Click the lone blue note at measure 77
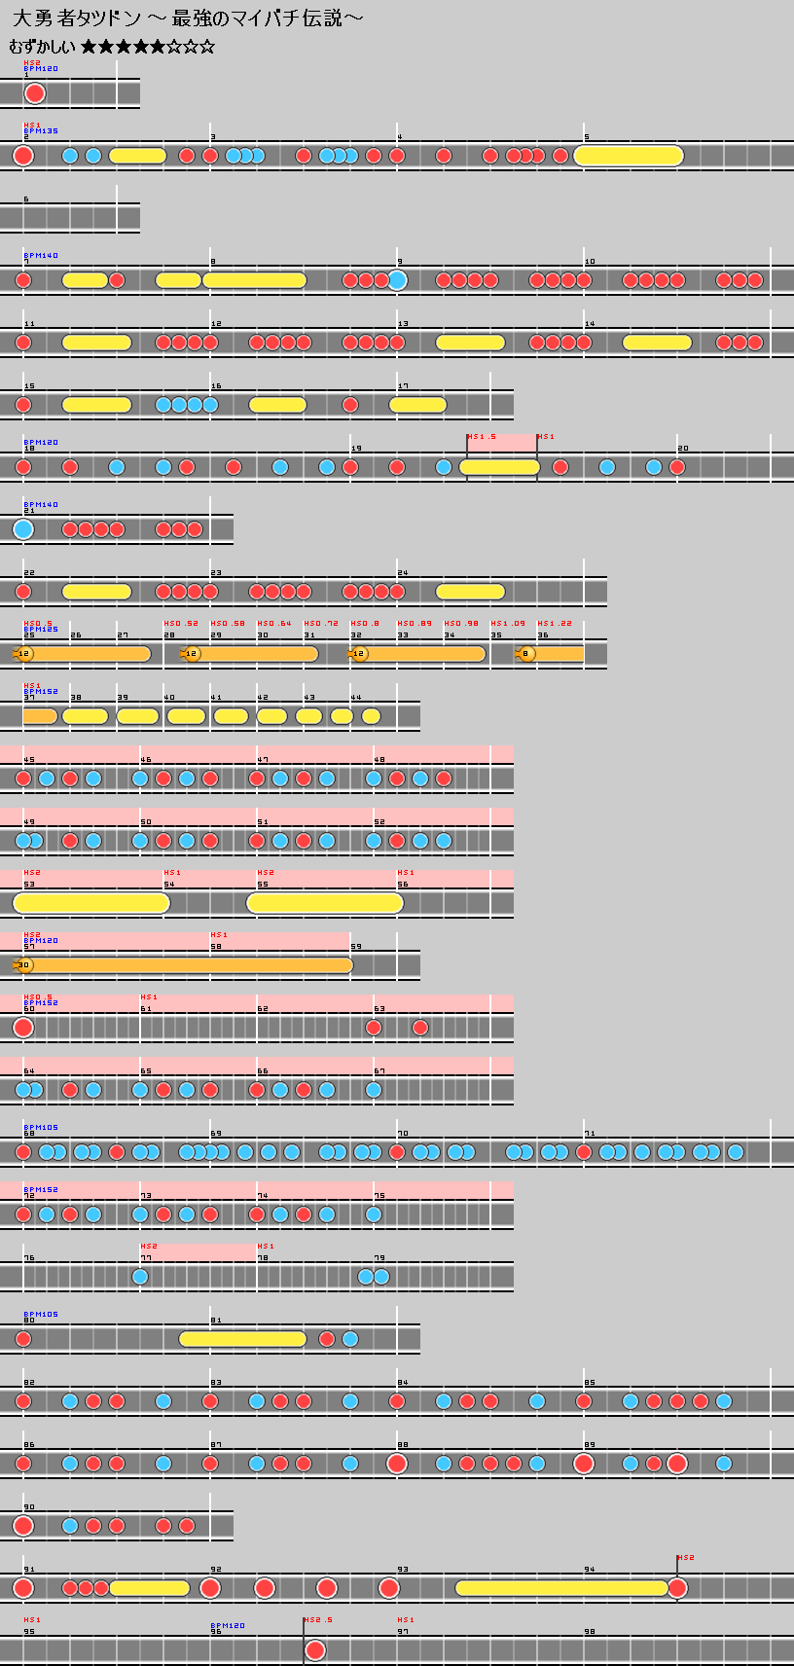This screenshot has height=1666, width=794. click(x=140, y=1277)
